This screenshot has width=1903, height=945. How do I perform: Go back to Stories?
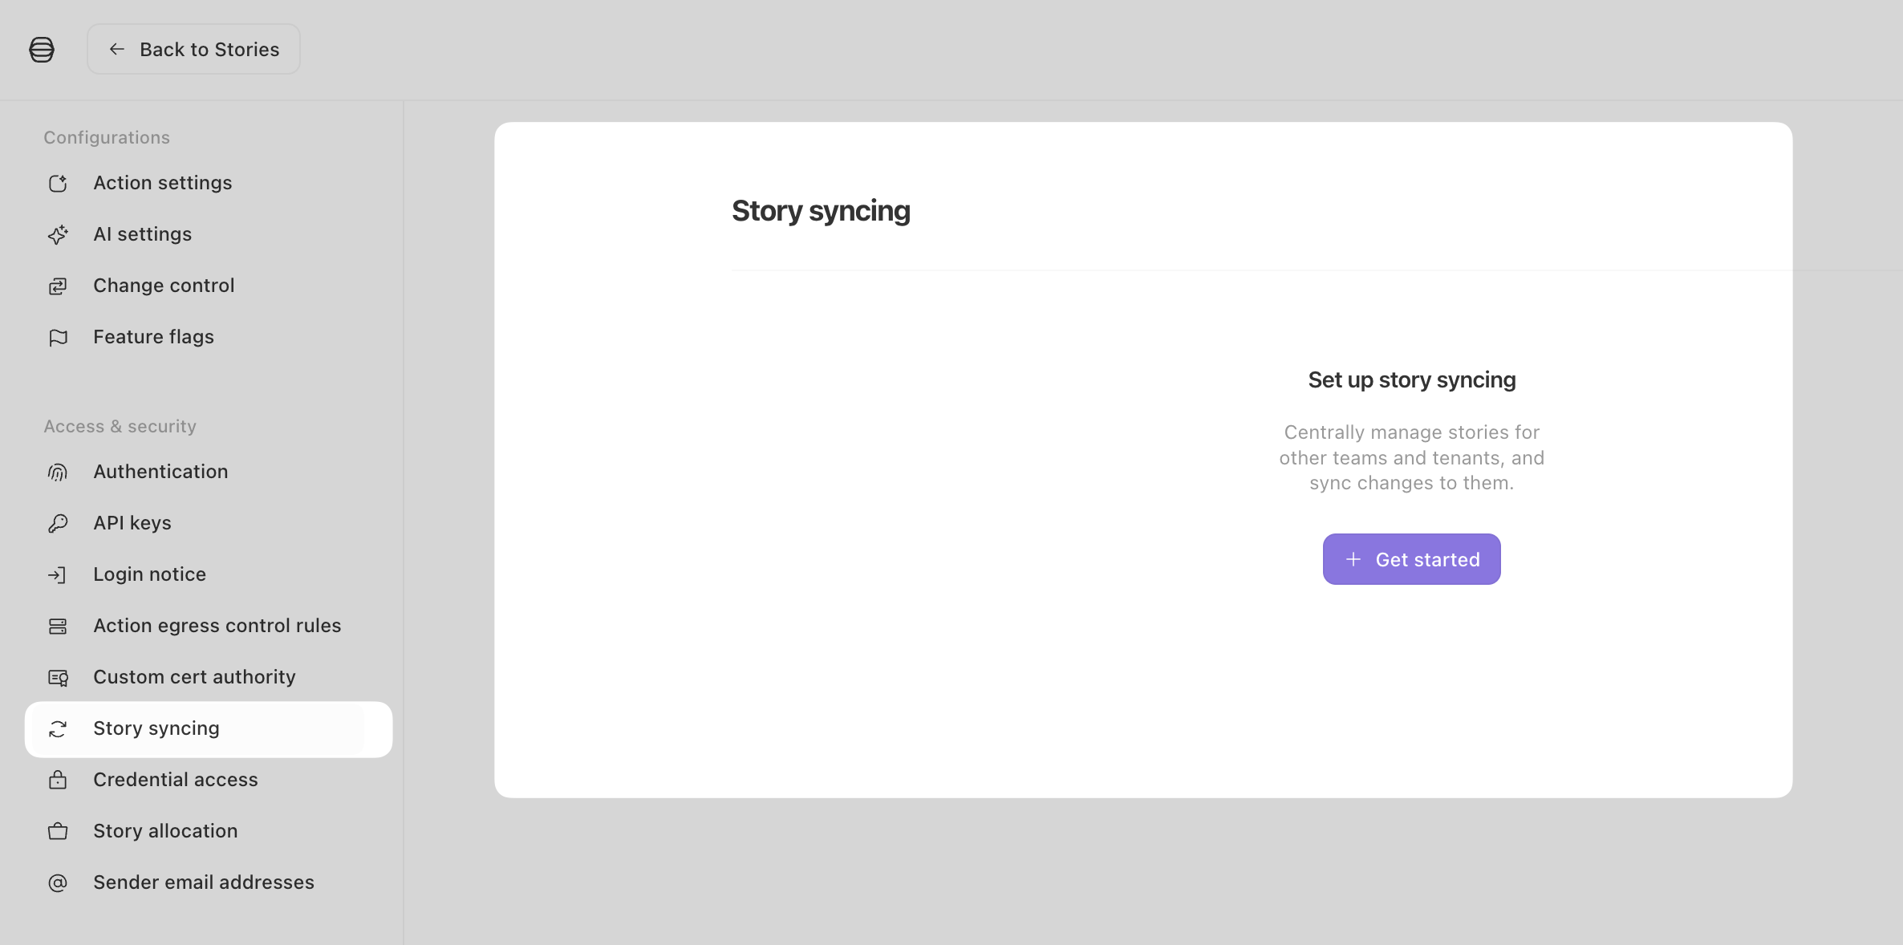click(193, 50)
